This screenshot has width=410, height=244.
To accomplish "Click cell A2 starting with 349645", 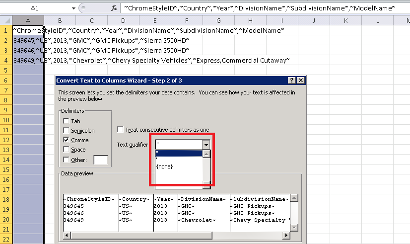I will [x=28, y=41].
